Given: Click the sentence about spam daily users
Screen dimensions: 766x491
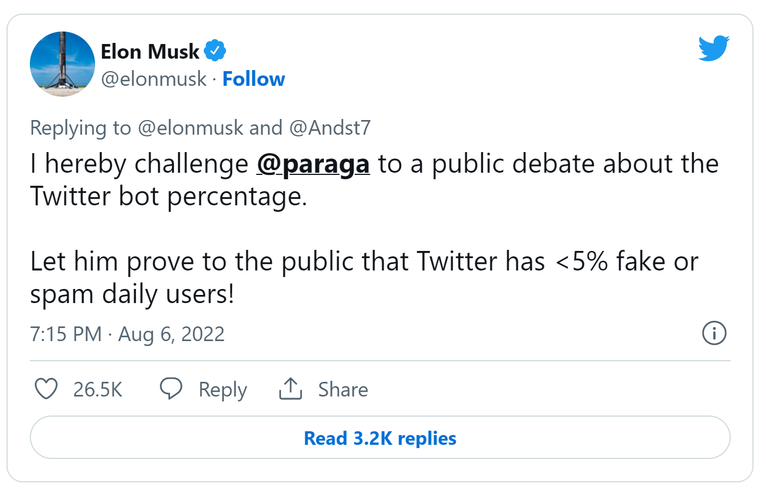Looking at the screenshot, I should click(364, 277).
